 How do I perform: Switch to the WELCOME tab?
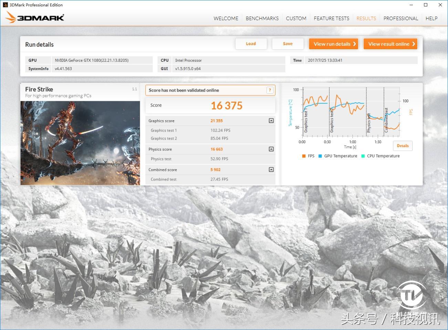[x=226, y=18]
